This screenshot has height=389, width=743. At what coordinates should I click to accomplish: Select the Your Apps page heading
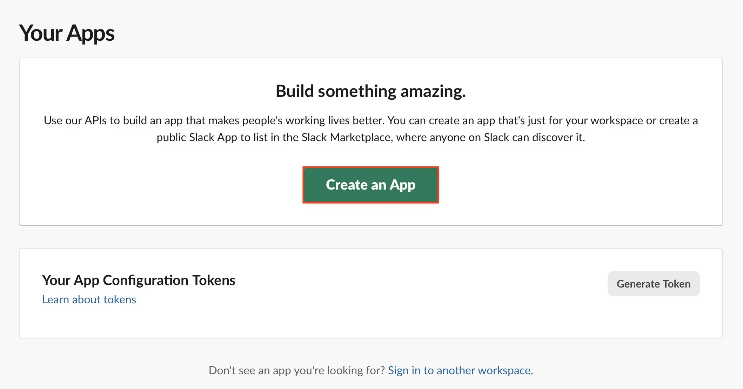click(x=67, y=33)
